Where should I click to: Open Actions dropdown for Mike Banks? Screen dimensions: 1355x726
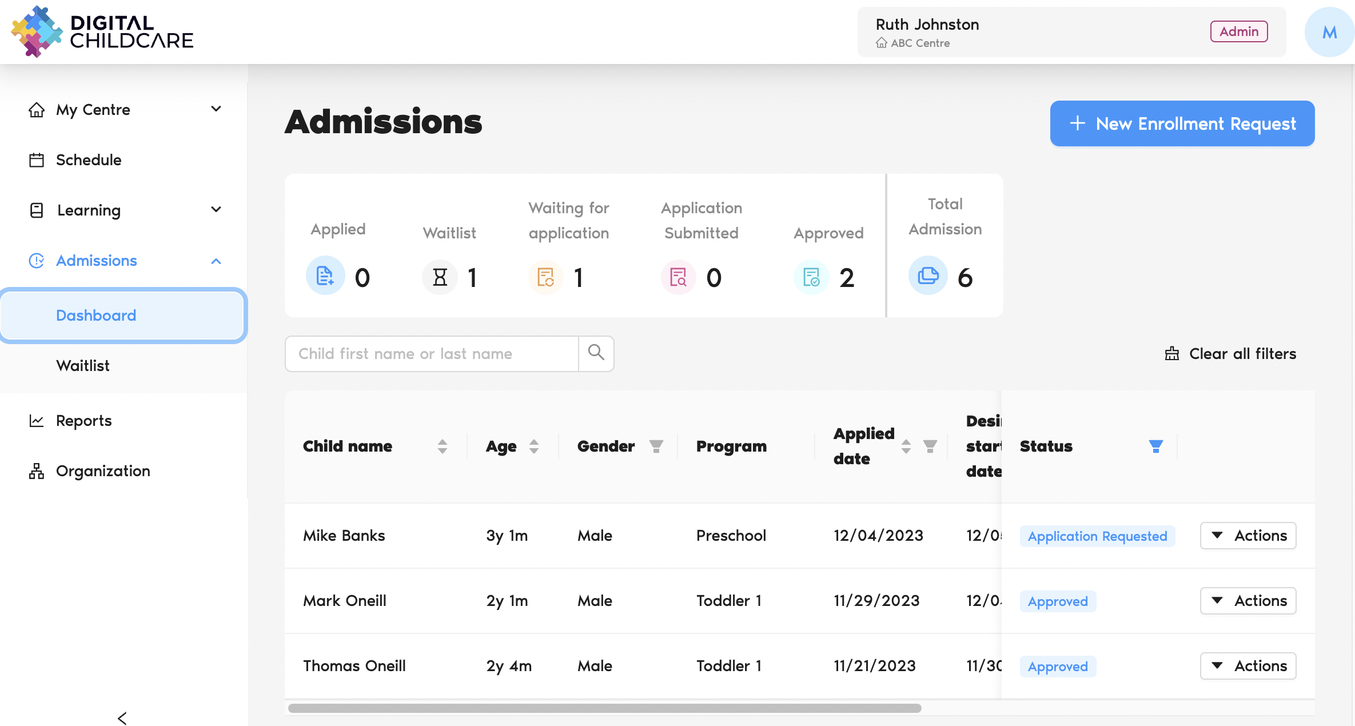pos(1248,536)
